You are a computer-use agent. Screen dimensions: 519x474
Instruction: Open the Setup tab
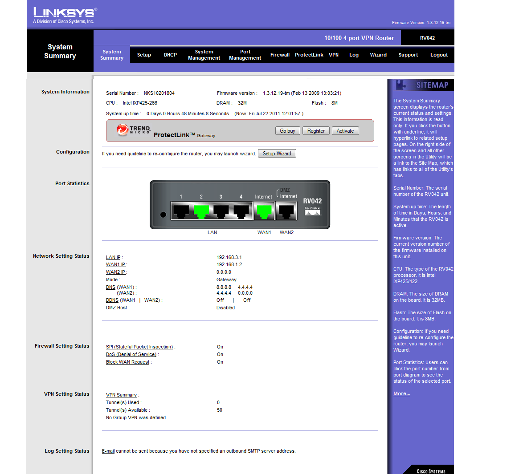point(144,55)
